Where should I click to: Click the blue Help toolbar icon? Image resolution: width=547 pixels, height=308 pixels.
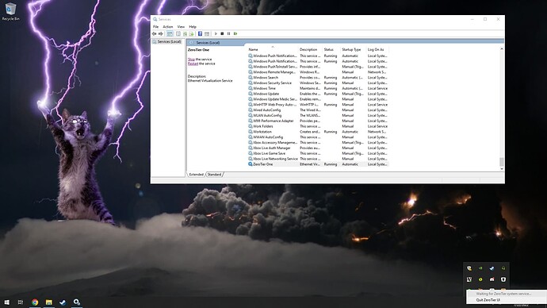coord(200,34)
